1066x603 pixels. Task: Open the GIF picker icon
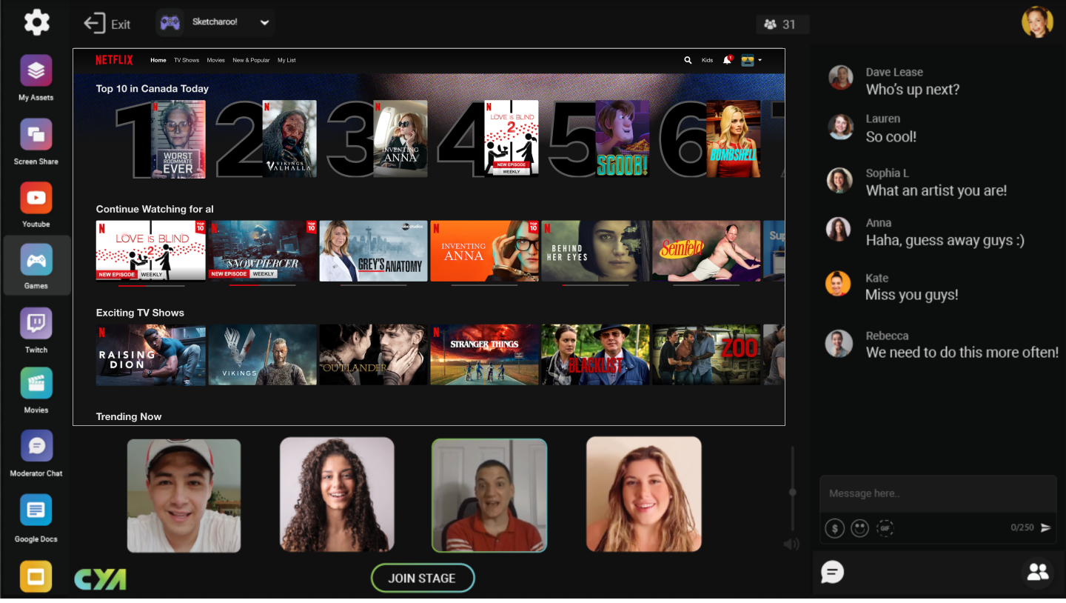(x=885, y=528)
